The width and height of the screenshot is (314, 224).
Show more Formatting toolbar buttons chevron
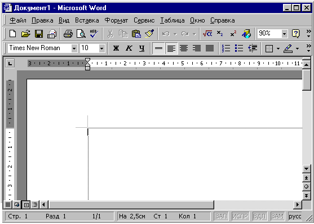tap(308, 48)
